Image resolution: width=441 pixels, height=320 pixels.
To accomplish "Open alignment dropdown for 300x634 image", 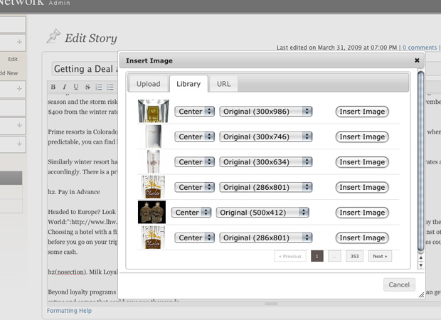I will 194,162.
